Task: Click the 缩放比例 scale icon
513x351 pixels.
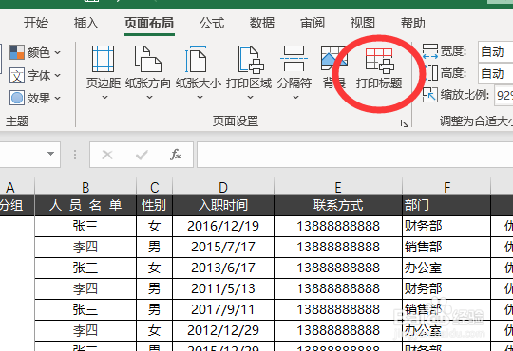Action: coord(430,95)
